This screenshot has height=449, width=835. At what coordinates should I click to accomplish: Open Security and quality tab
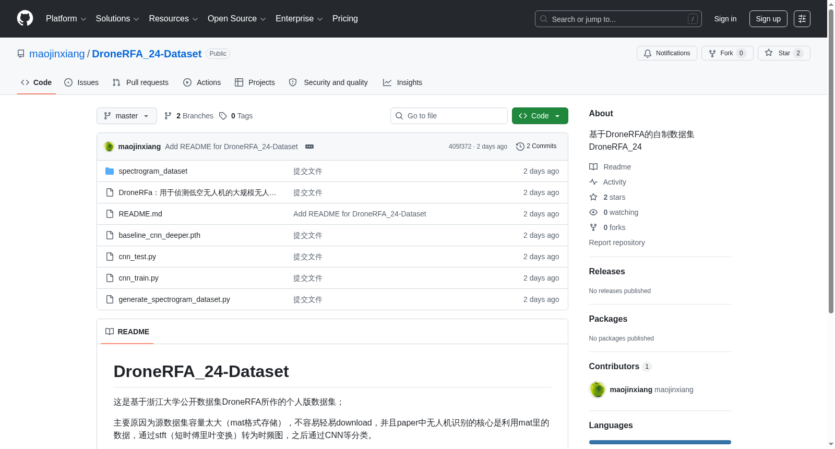click(328, 82)
